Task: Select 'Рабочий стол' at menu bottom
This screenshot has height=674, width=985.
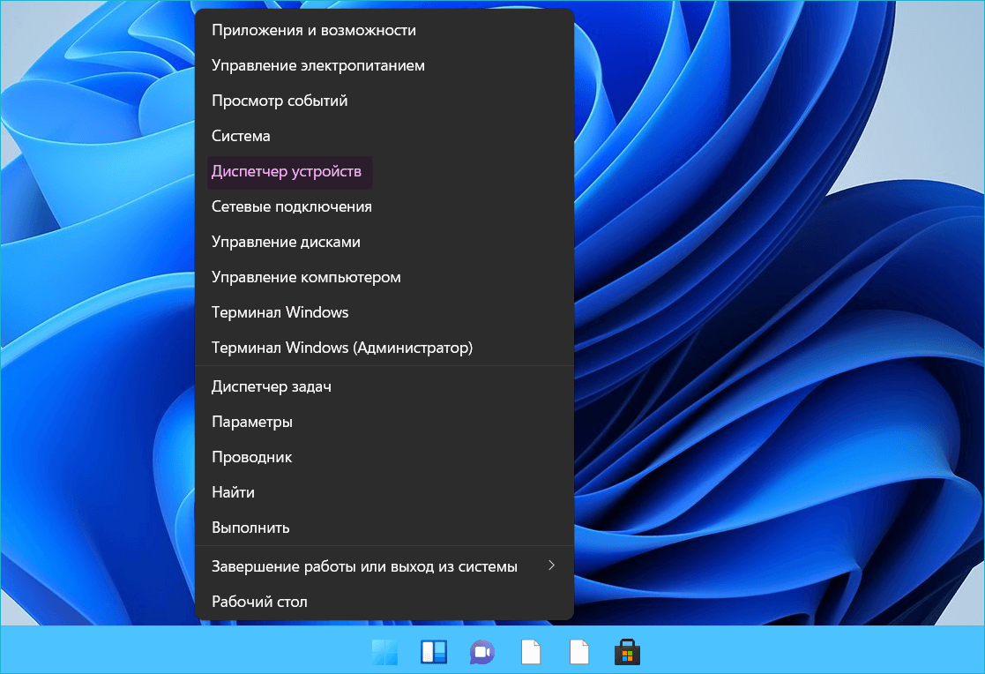Action: (259, 602)
